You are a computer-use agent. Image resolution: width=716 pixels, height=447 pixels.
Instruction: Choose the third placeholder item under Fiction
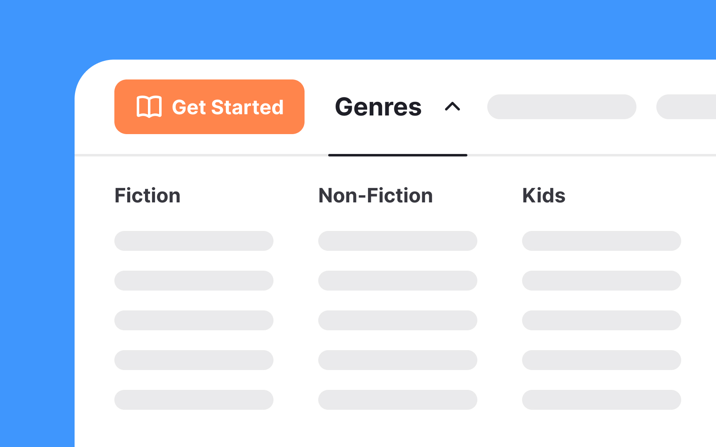194,320
